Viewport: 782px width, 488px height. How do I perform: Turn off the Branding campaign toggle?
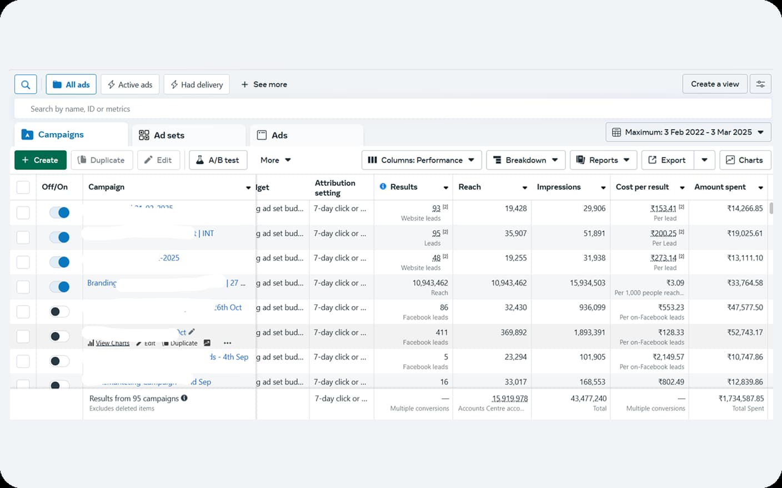pos(59,287)
